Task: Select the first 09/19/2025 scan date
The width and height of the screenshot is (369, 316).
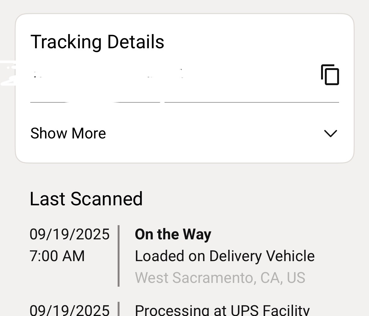Action: (x=69, y=234)
